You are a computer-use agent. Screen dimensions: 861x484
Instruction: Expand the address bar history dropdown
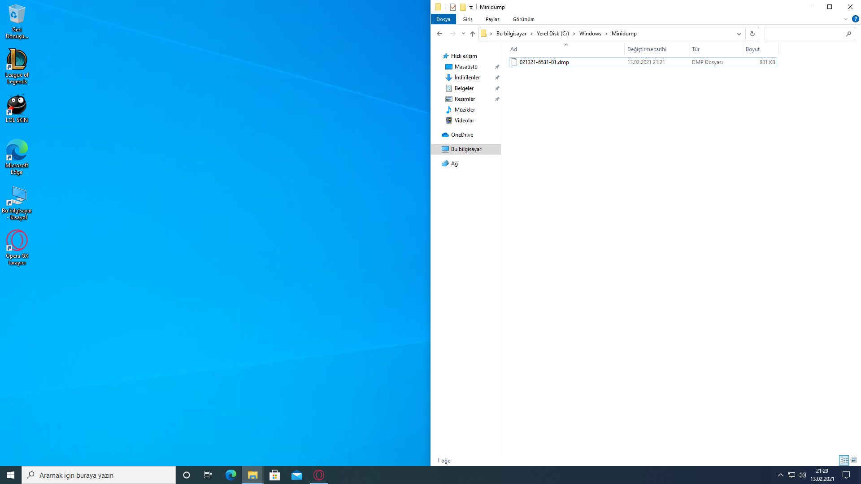click(739, 34)
